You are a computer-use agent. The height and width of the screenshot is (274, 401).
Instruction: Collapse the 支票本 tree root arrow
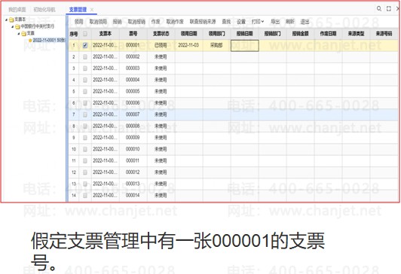(x=6, y=20)
